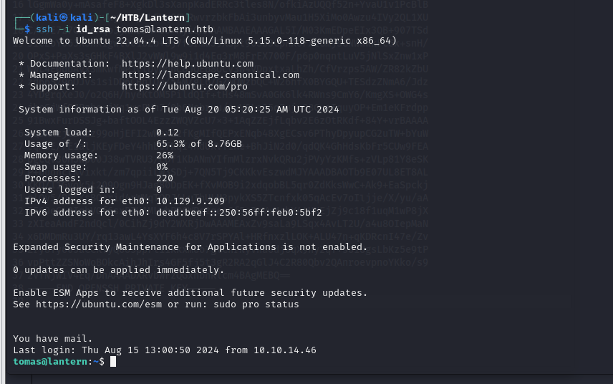
Task: Select the 'sudo pro status' command text
Action: pyautogui.click(x=256, y=304)
